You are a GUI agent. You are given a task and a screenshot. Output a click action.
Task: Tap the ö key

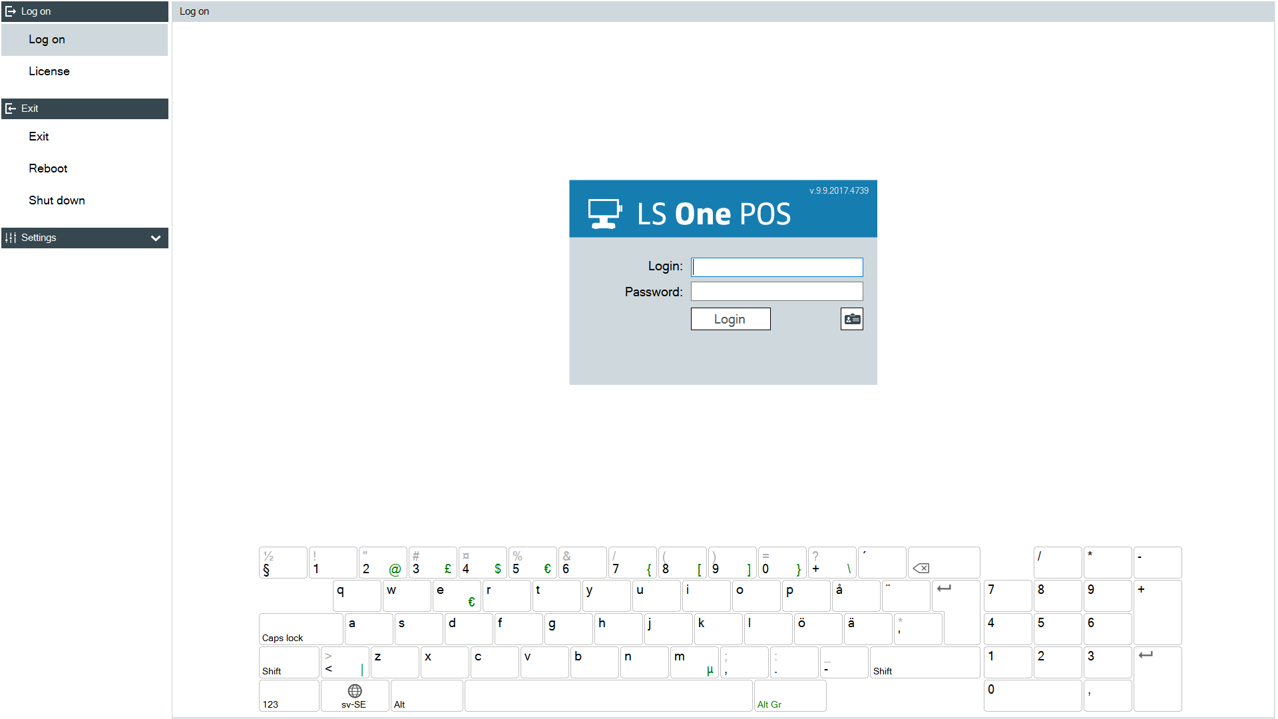pyautogui.click(x=818, y=629)
